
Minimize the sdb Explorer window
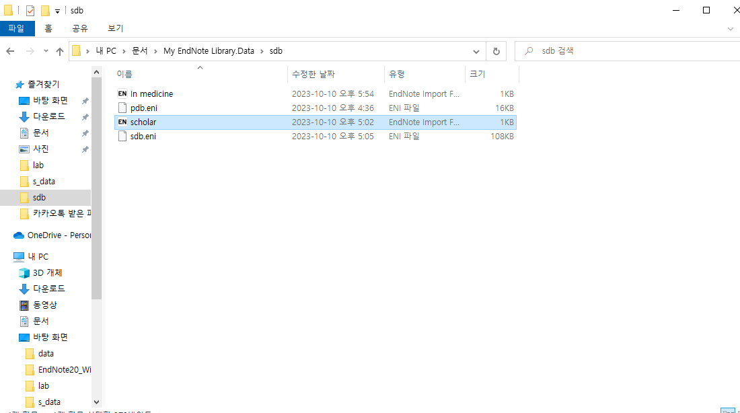click(676, 10)
